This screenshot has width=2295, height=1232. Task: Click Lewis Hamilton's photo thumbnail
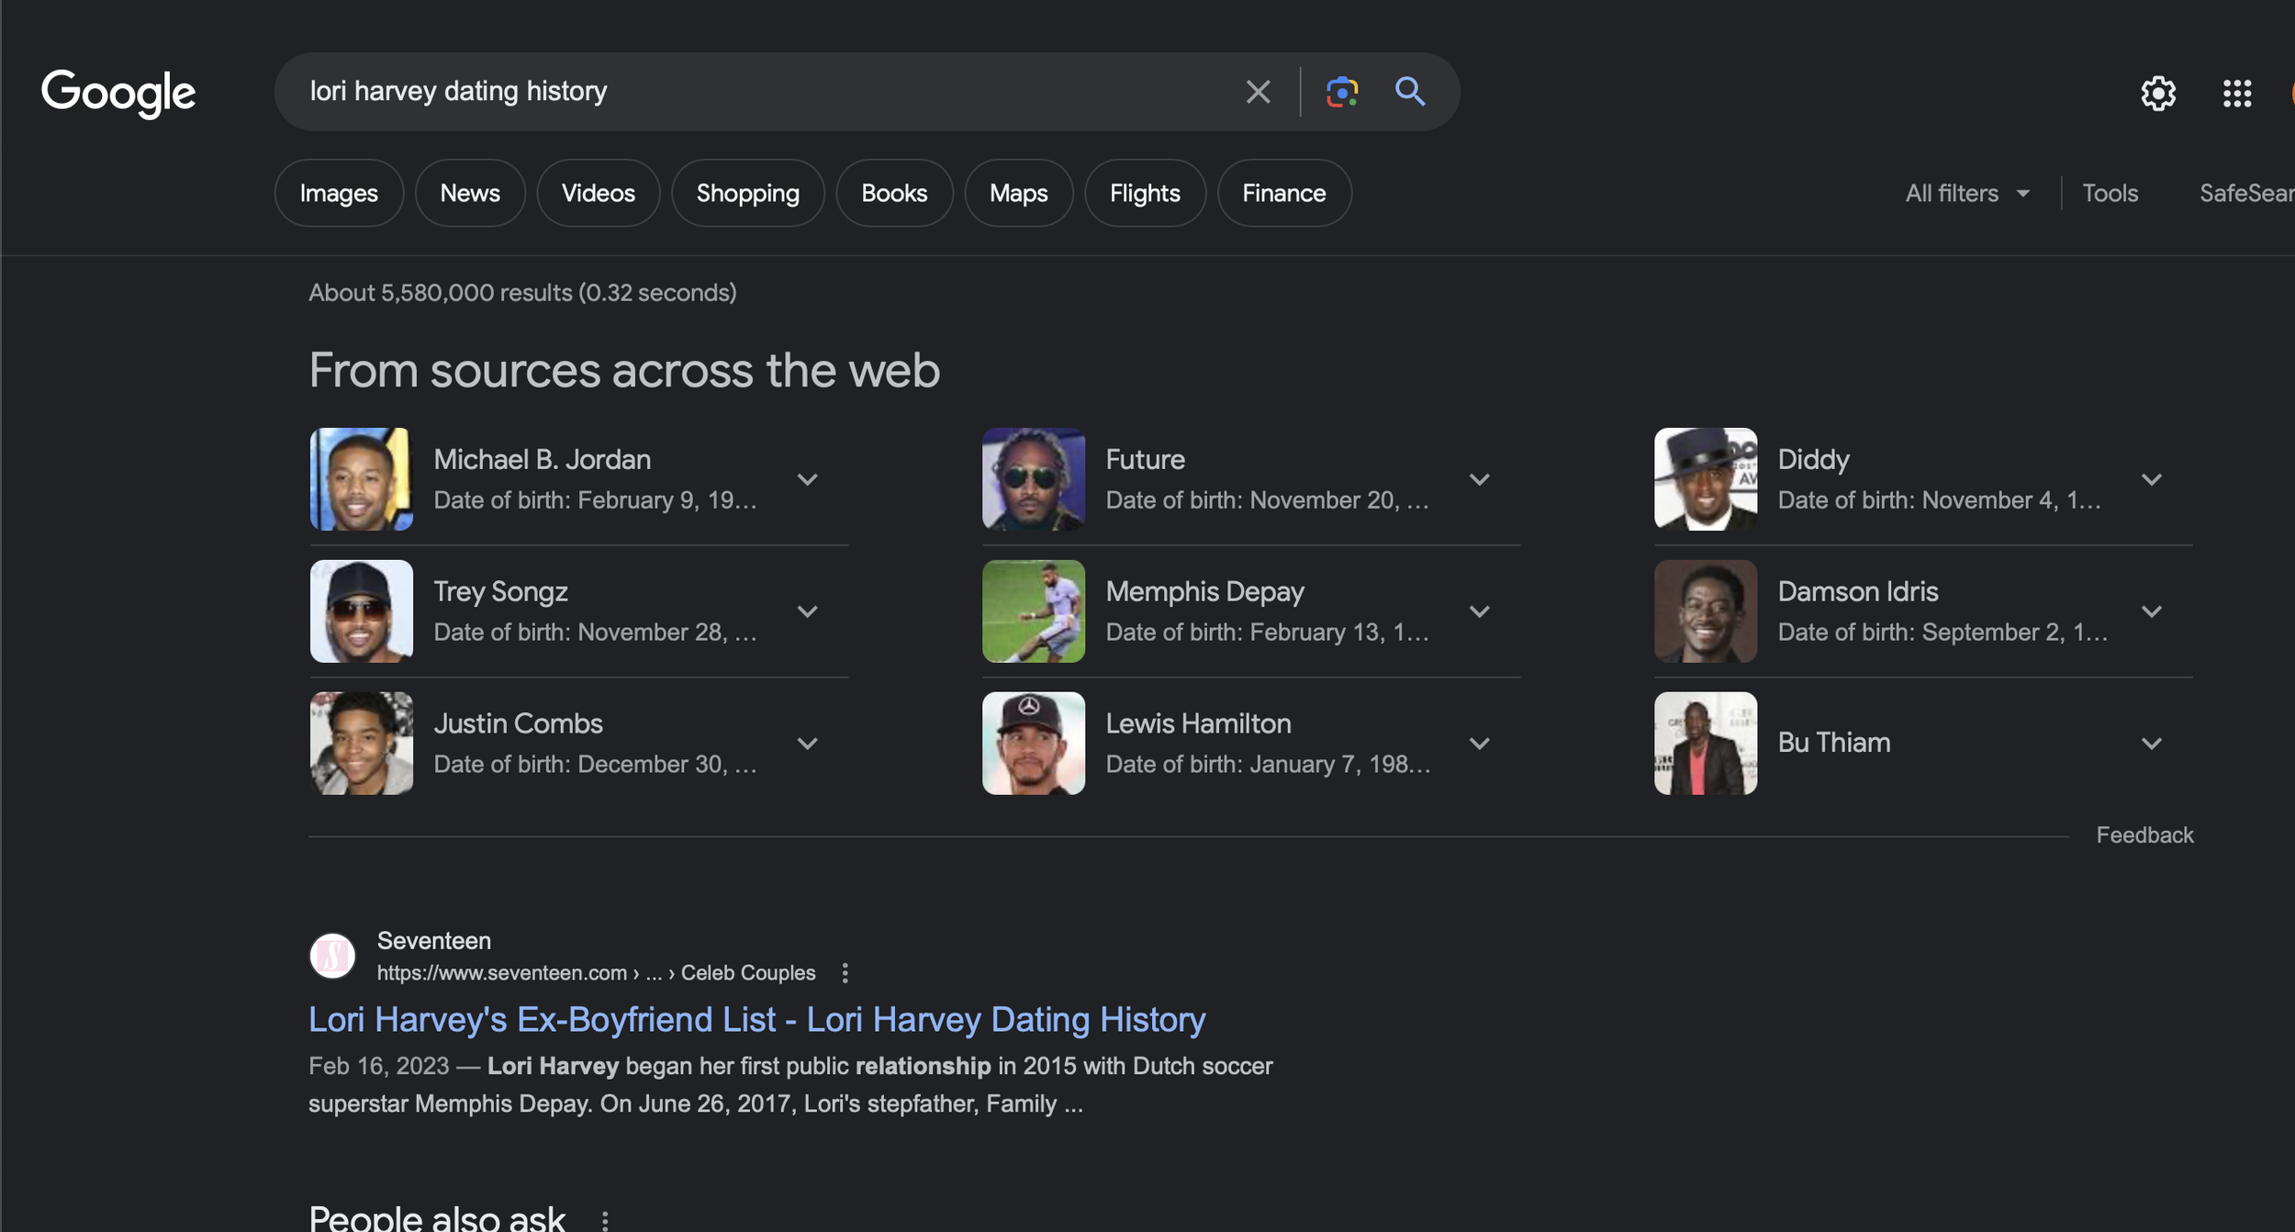point(1034,744)
